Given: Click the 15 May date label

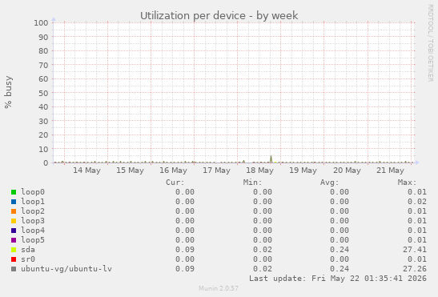Looking at the screenshot, I should [x=130, y=171].
